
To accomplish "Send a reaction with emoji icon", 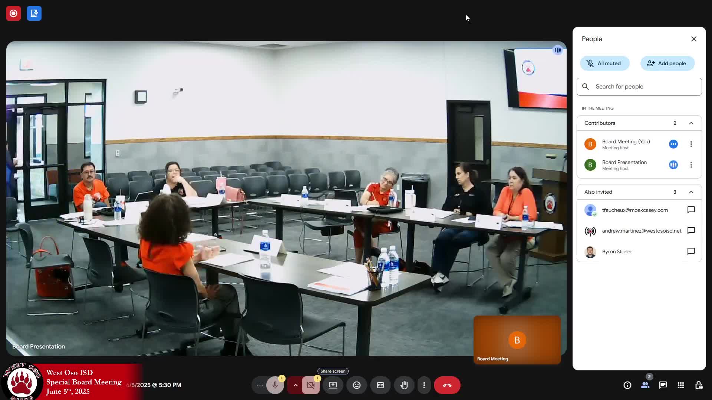I will [x=357, y=385].
